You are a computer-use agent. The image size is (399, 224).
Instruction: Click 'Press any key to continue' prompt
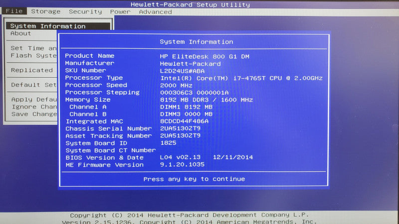coord(194,179)
